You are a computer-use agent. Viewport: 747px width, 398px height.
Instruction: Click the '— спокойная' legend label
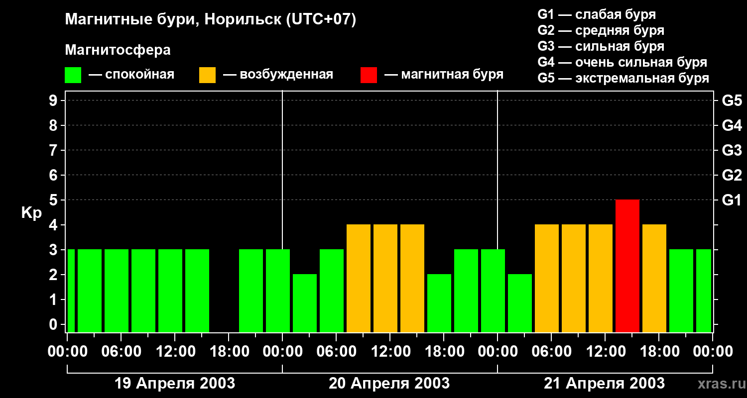point(131,75)
